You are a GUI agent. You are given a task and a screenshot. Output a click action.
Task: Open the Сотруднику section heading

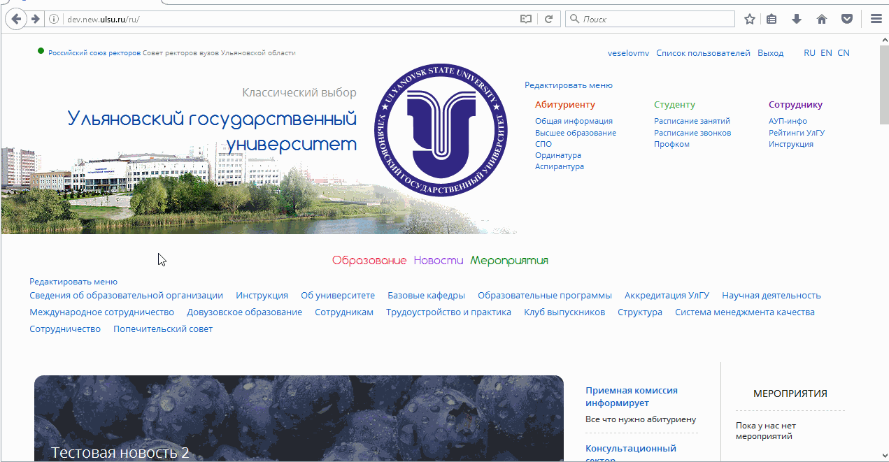pyautogui.click(x=795, y=105)
